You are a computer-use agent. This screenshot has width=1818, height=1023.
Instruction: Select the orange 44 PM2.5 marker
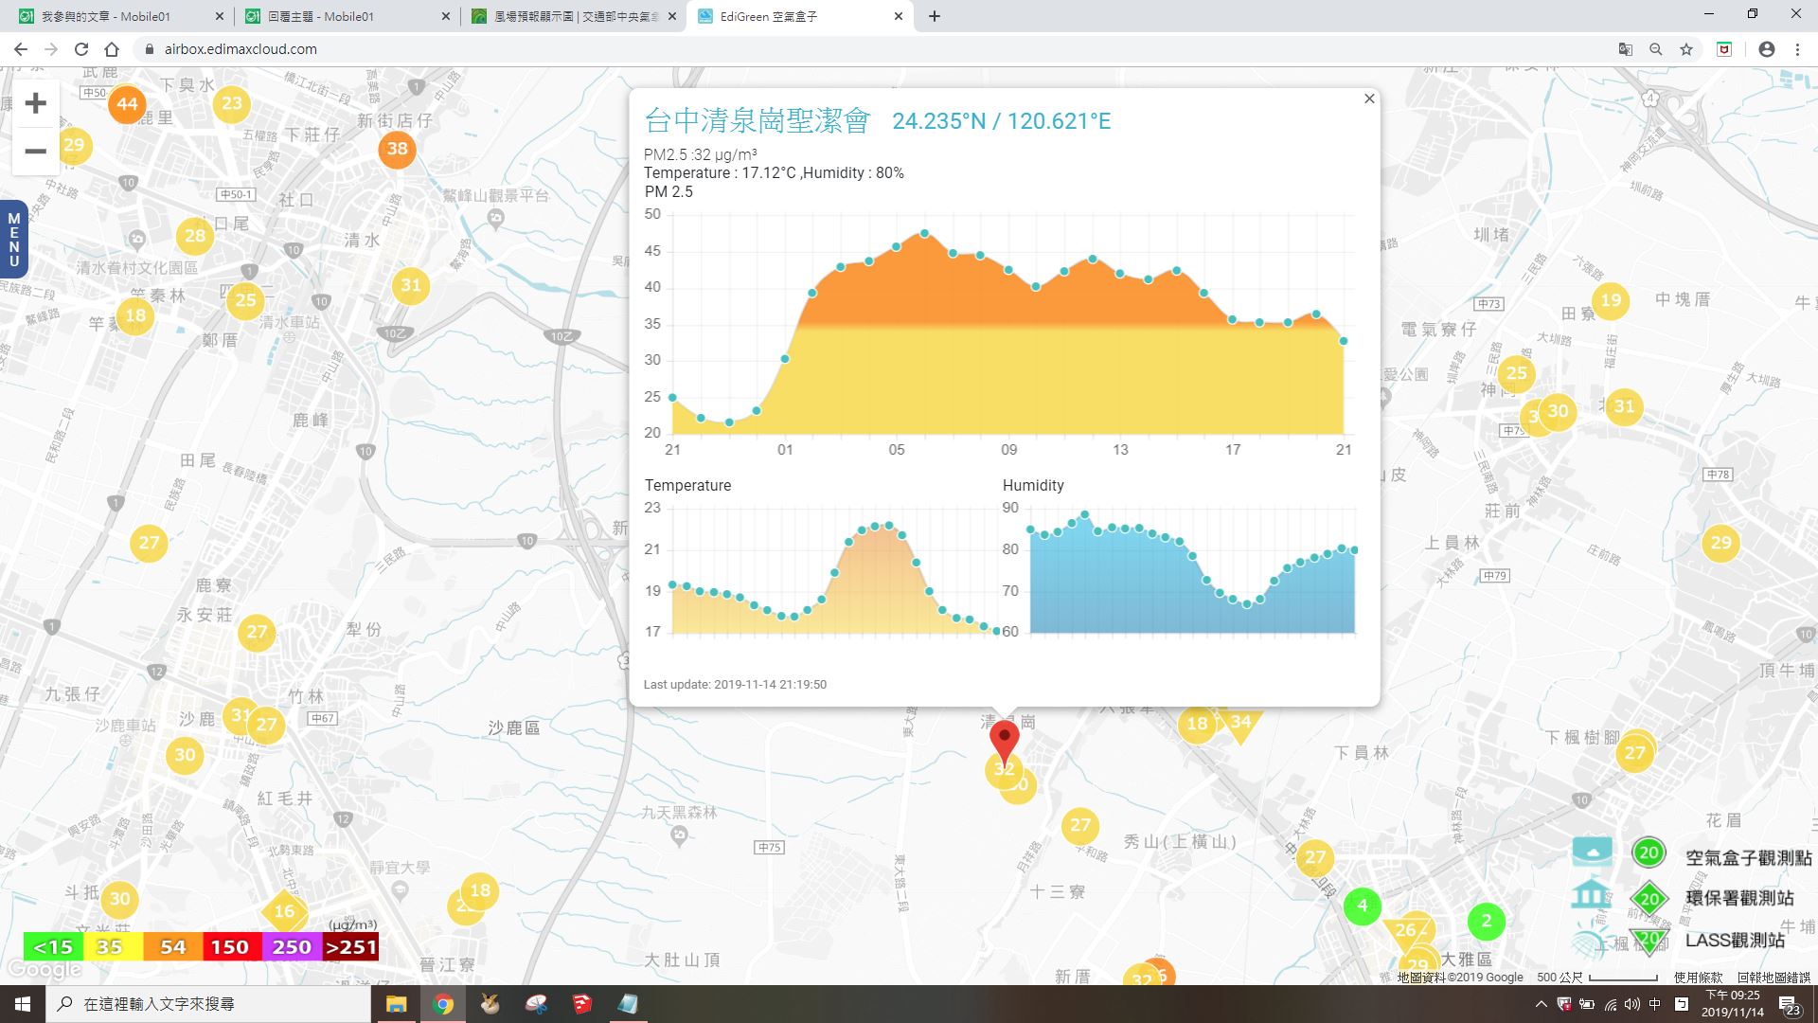(127, 104)
